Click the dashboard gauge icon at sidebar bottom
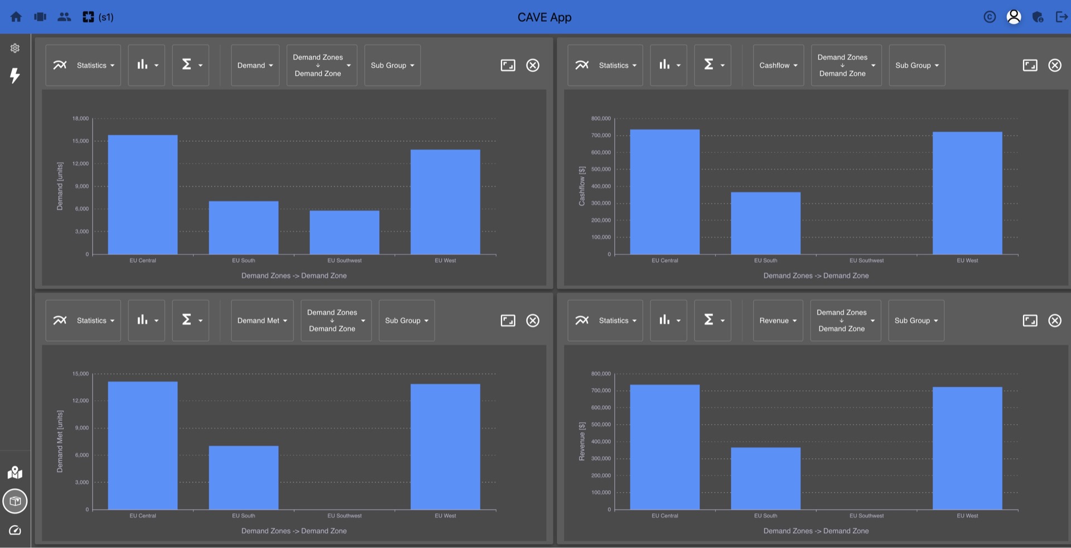The image size is (1071, 548). (15, 530)
